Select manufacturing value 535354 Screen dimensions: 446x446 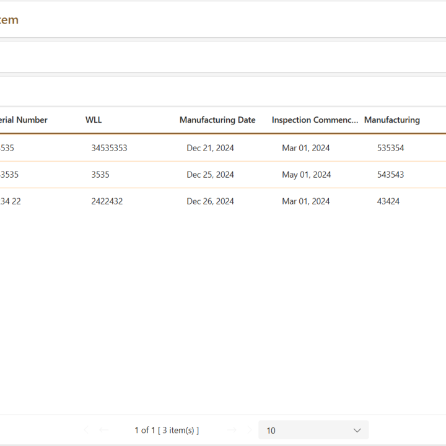[390, 148]
